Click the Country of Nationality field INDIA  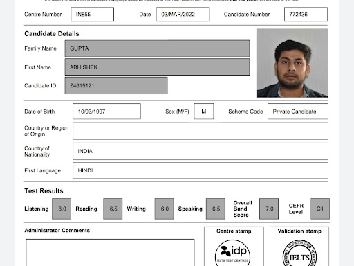click(x=201, y=151)
